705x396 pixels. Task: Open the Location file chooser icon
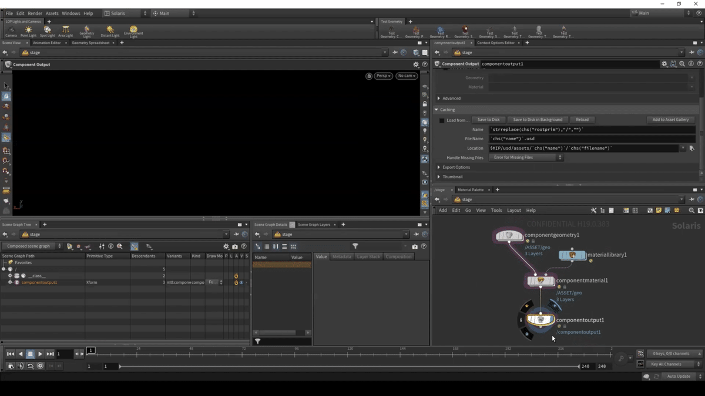tap(692, 148)
